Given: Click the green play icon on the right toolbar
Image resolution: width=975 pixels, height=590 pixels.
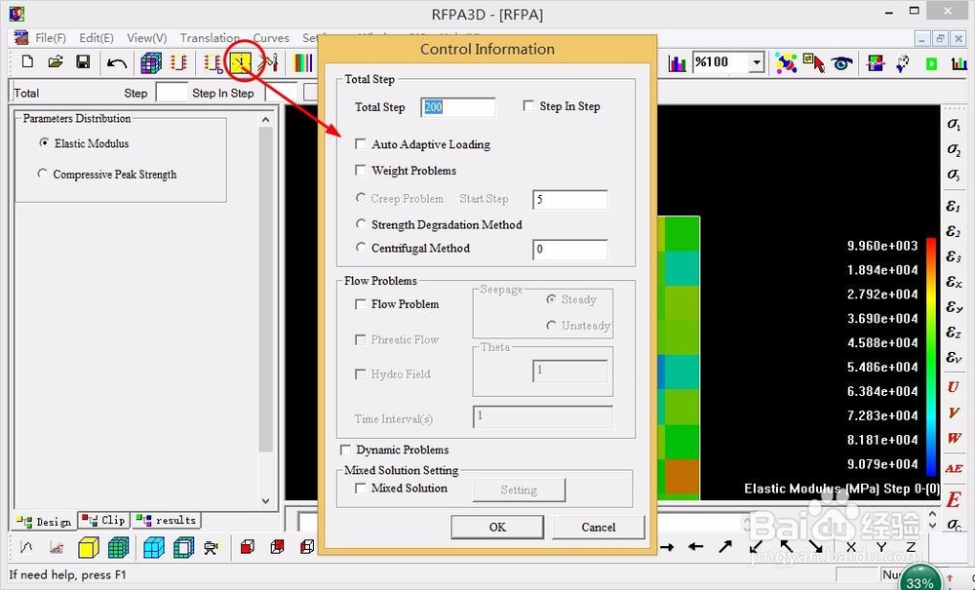Looking at the screenshot, I should pos(931,62).
